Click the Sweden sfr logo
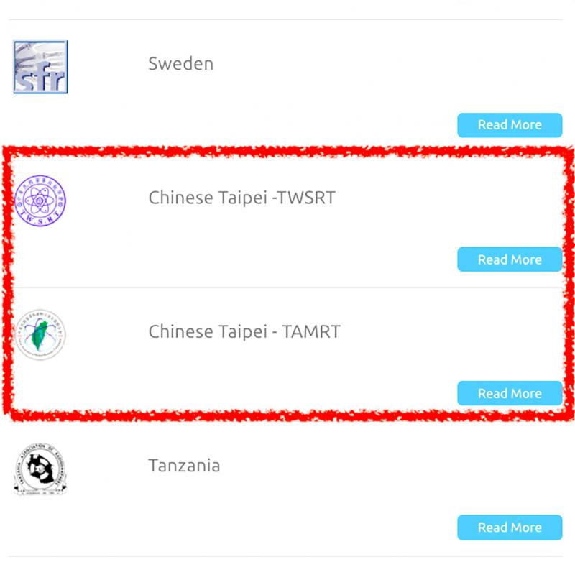Screen dimensions: 575x575 click(40, 67)
